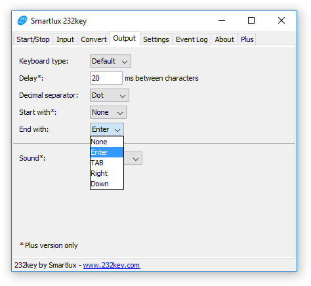Open the Input tab
This screenshot has height=286, width=311.
65,39
